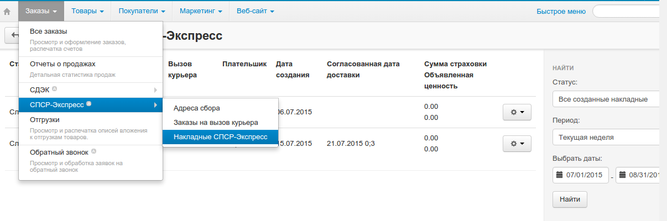Open gear menu for first waybill row
Viewport: 667px width, 221px height.
pyautogui.click(x=517, y=112)
